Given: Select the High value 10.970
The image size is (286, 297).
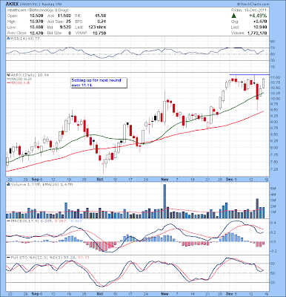Looking at the screenshot, I should [x=36, y=22].
